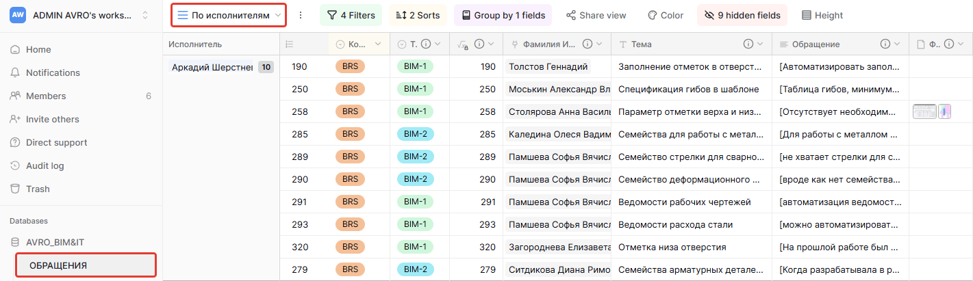The image size is (973, 281).
Task: Open attachment thumbnail in row 258
Action: tap(924, 111)
